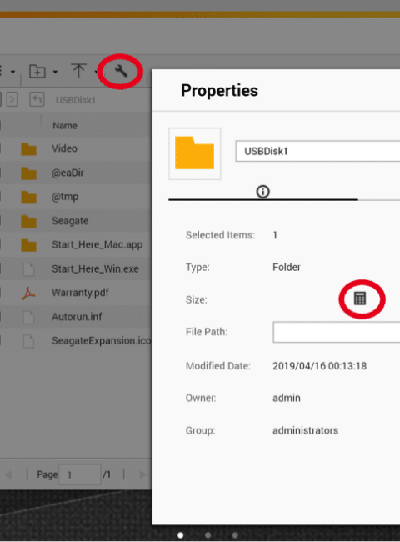Click the Start_Here_Mac.app folder icon
400x542 pixels.
pos(28,245)
